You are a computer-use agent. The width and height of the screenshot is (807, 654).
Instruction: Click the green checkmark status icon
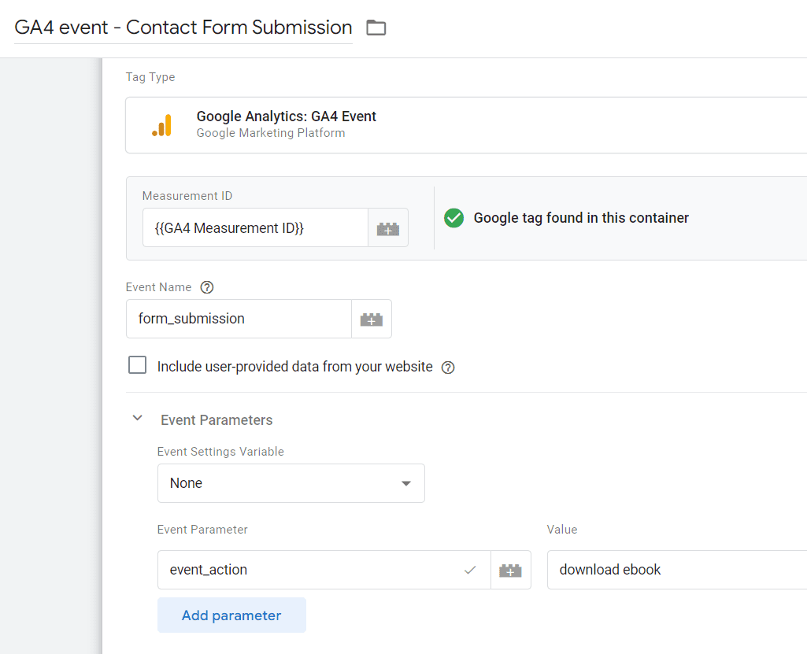[x=453, y=218]
